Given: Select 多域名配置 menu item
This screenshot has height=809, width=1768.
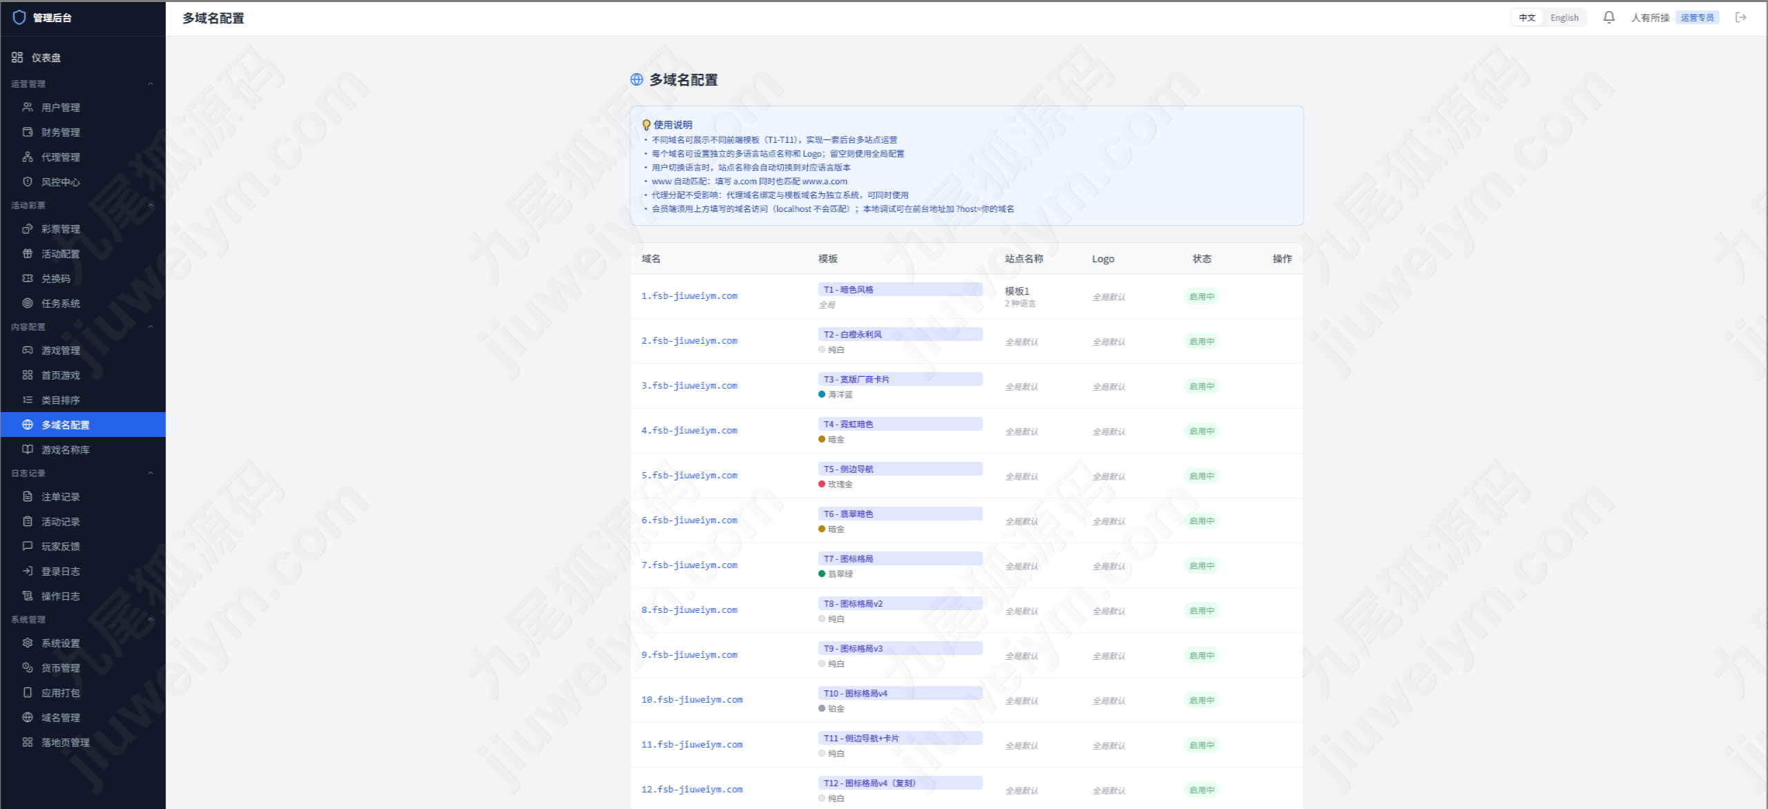Looking at the screenshot, I should 83,425.
